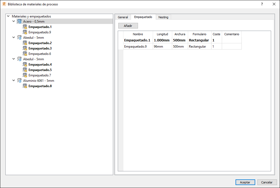Select the Empaquetado.9 name cell in table
The width and height of the screenshot is (280, 188).
pyautogui.click(x=138, y=46)
